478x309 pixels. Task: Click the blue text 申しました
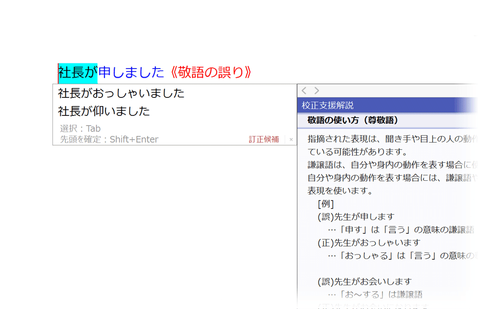coord(131,73)
